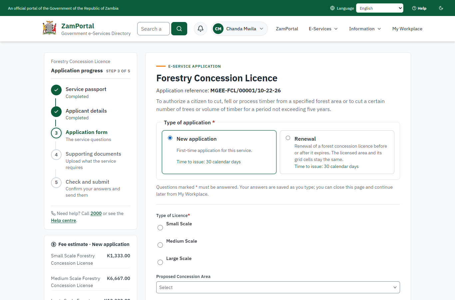Expand the E-Services menu
Image resolution: width=455 pixels, height=300 pixels.
click(323, 29)
